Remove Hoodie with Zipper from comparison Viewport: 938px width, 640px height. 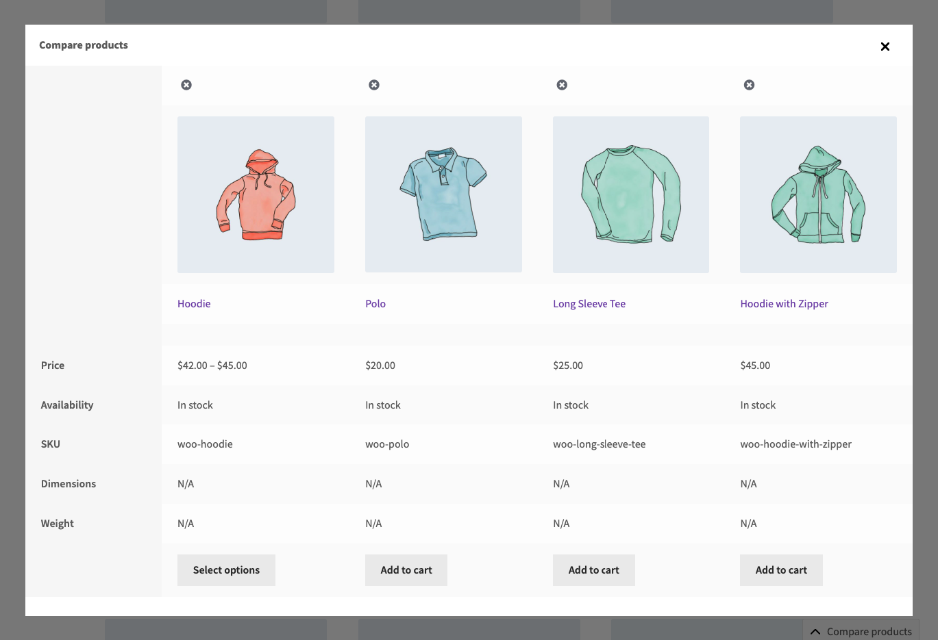coord(749,85)
